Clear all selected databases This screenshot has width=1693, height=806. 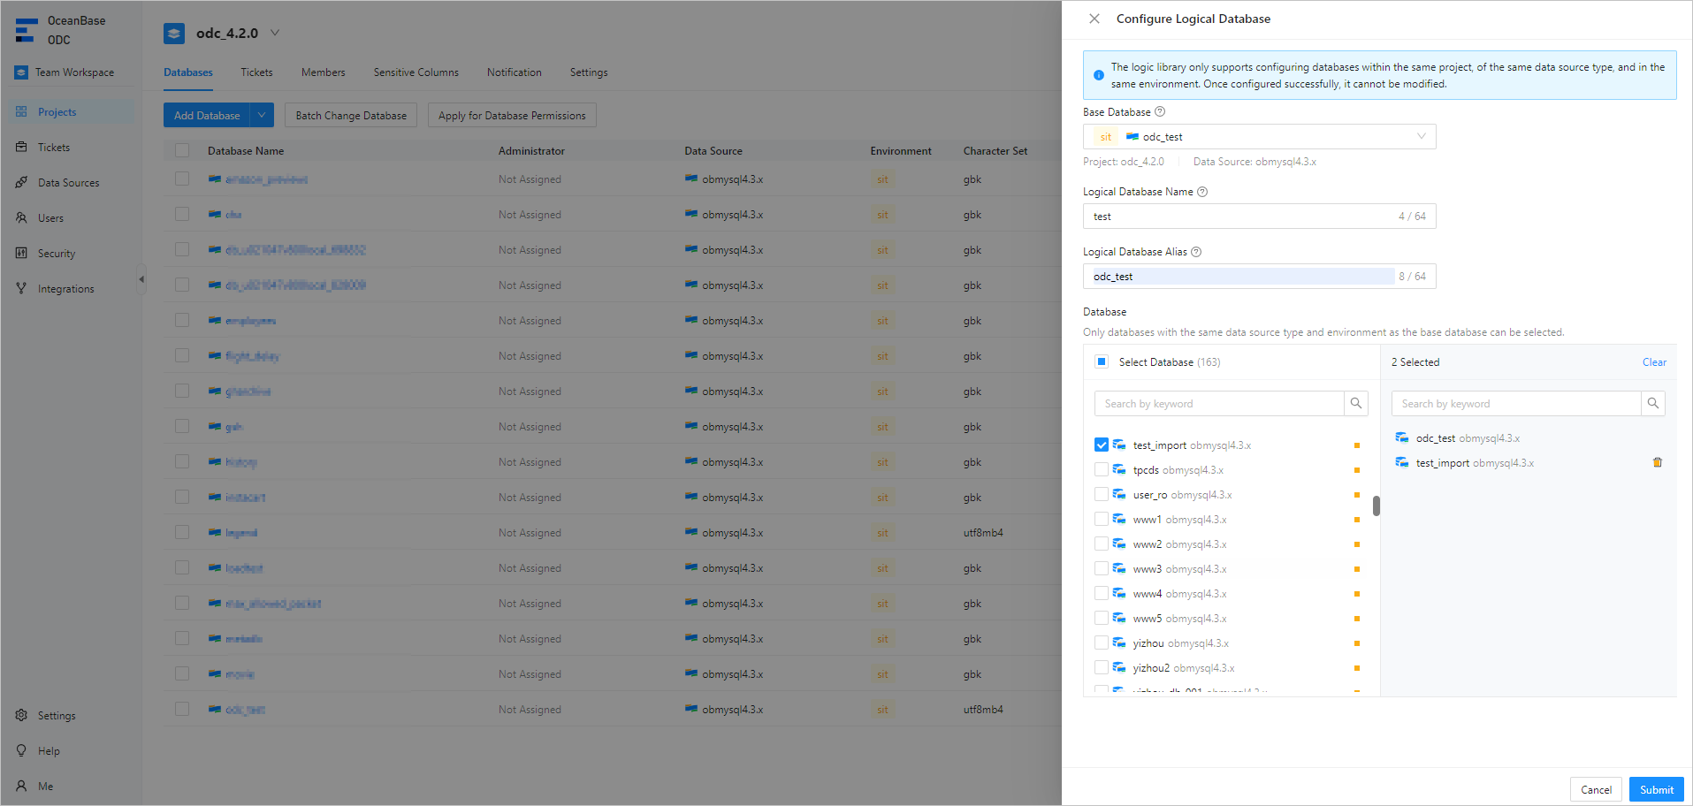pos(1654,362)
